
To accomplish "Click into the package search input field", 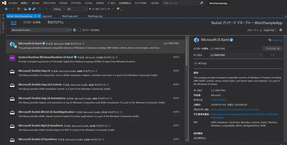I will pyautogui.click(x=38, y=30).
